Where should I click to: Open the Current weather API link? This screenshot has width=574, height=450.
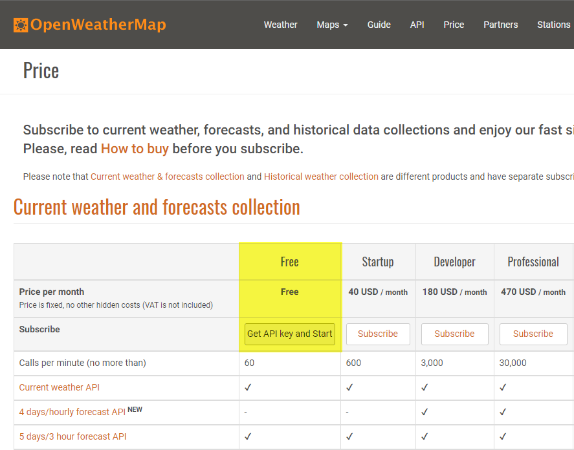60,387
